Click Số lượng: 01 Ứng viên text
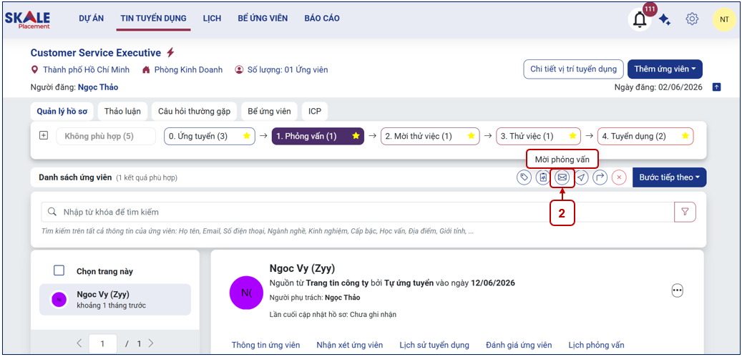742x357 pixels. (x=288, y=69)
